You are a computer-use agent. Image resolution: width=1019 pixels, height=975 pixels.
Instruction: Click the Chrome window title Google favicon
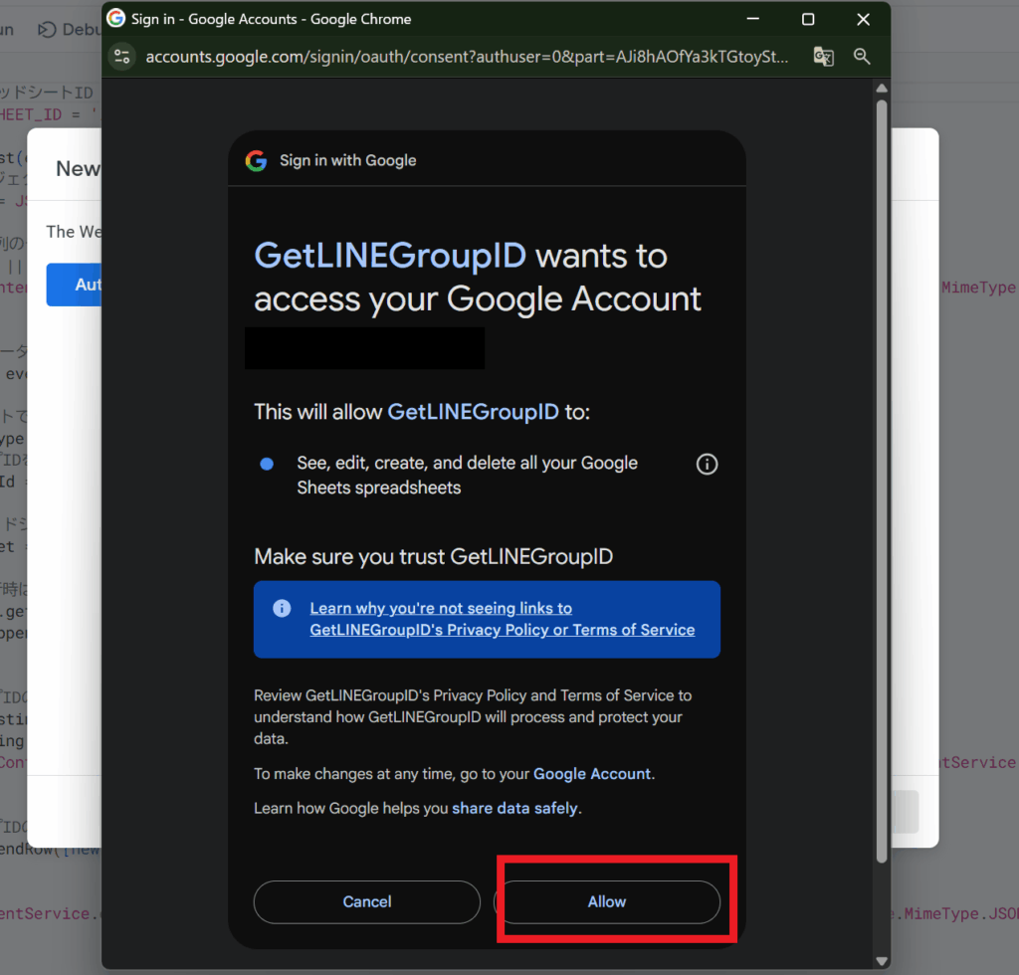116,18
